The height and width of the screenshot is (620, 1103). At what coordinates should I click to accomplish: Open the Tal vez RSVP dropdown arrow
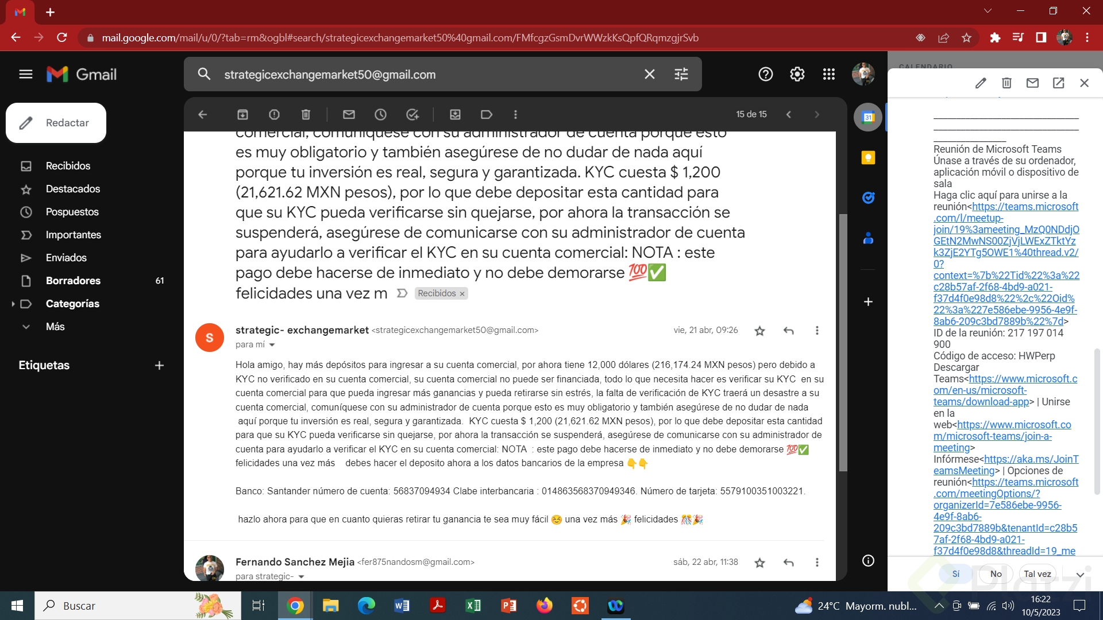tap(1080, 573)
